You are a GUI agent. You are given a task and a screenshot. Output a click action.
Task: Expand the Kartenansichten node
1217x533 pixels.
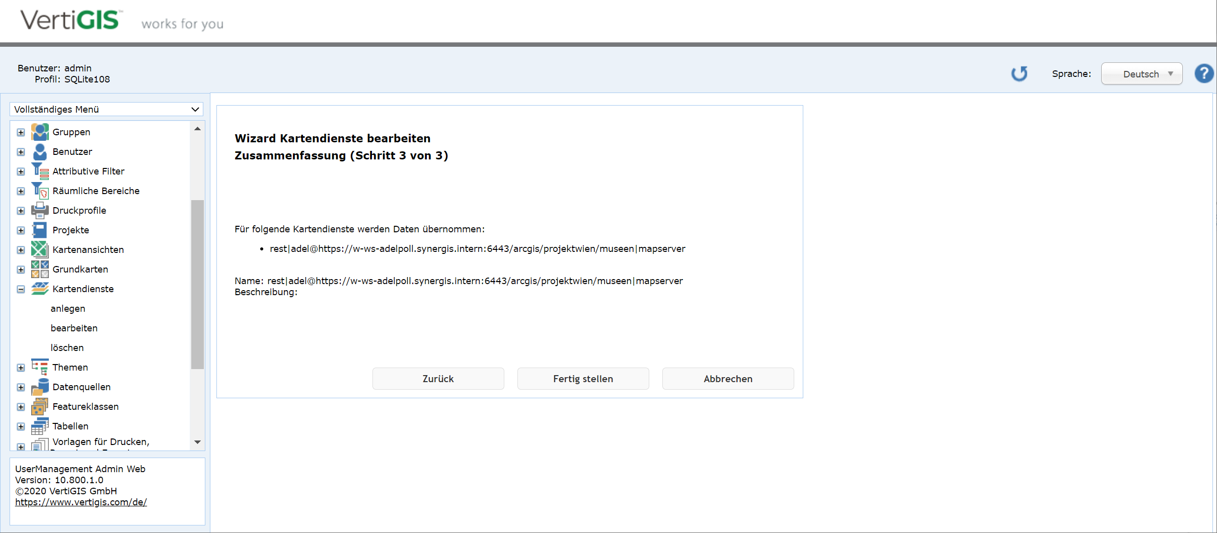[x=21, y=250]
